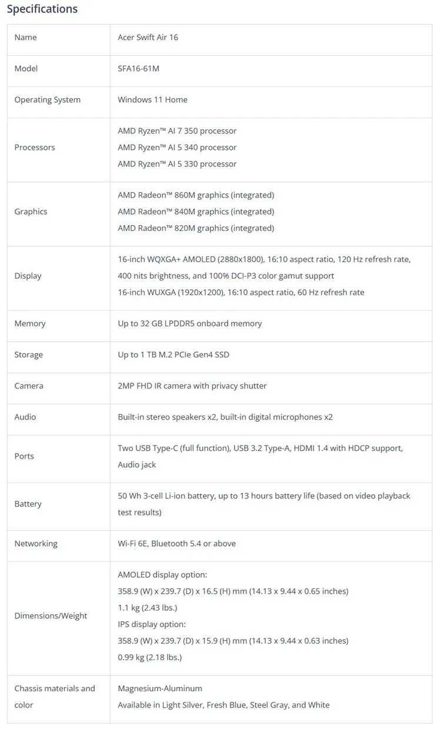Click the Magnesium-Aluminum chassis material text

[x=160, y=688]
